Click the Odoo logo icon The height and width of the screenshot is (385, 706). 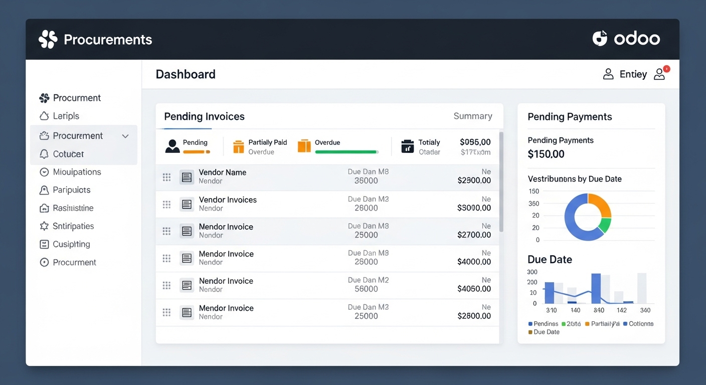(x=600, y=39)
